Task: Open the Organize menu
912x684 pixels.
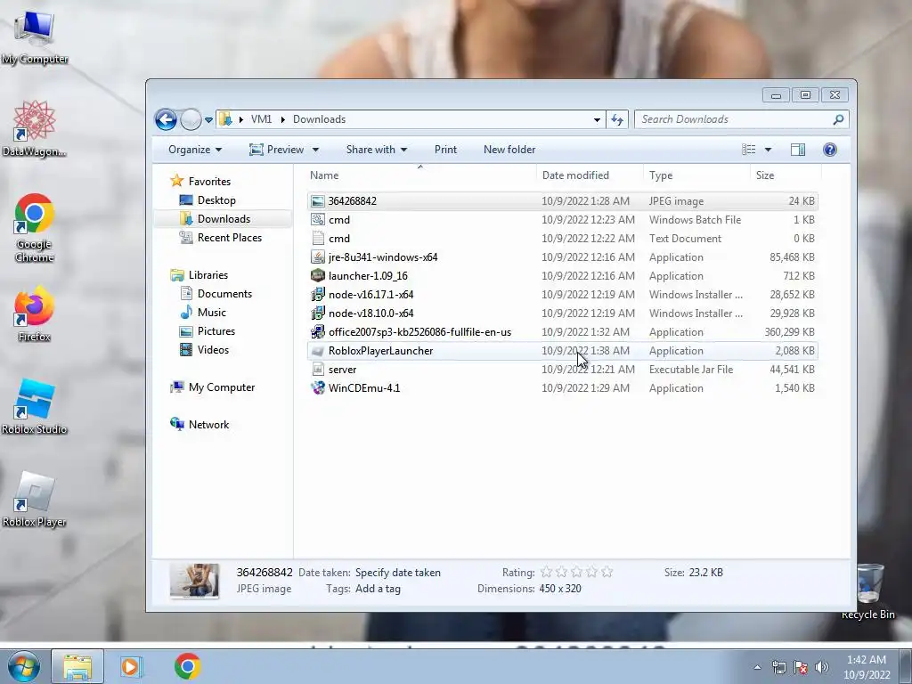Action: [195, 150]
